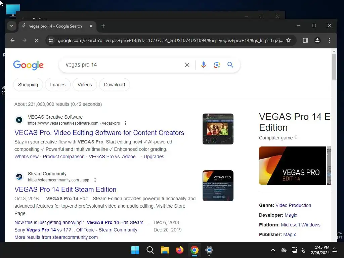
Task: Open Chrome profile menu
Action: pos(317,40)
